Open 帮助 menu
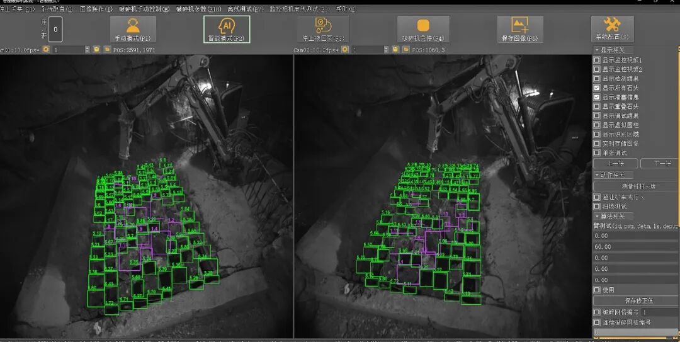This screenshot has width=680, height=342. tap(346, 9)
